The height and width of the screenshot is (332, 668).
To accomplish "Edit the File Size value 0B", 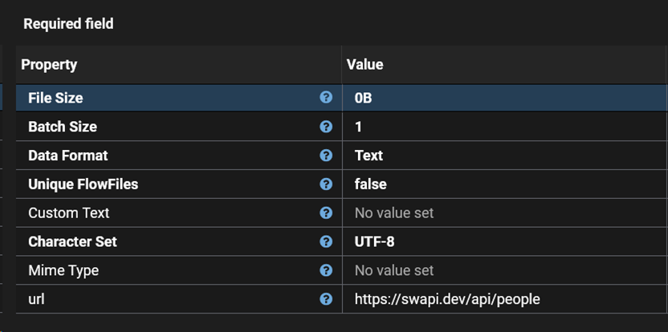I will point(364,98).
